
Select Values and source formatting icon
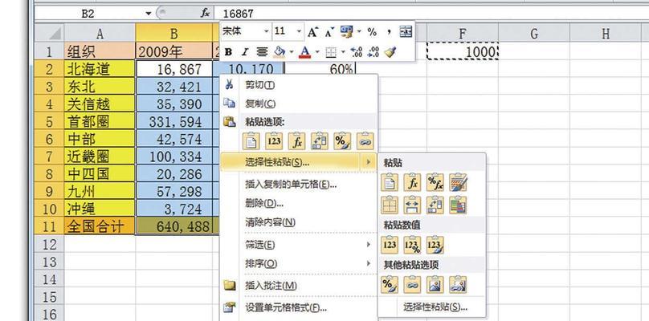click(x=435, y=245)
